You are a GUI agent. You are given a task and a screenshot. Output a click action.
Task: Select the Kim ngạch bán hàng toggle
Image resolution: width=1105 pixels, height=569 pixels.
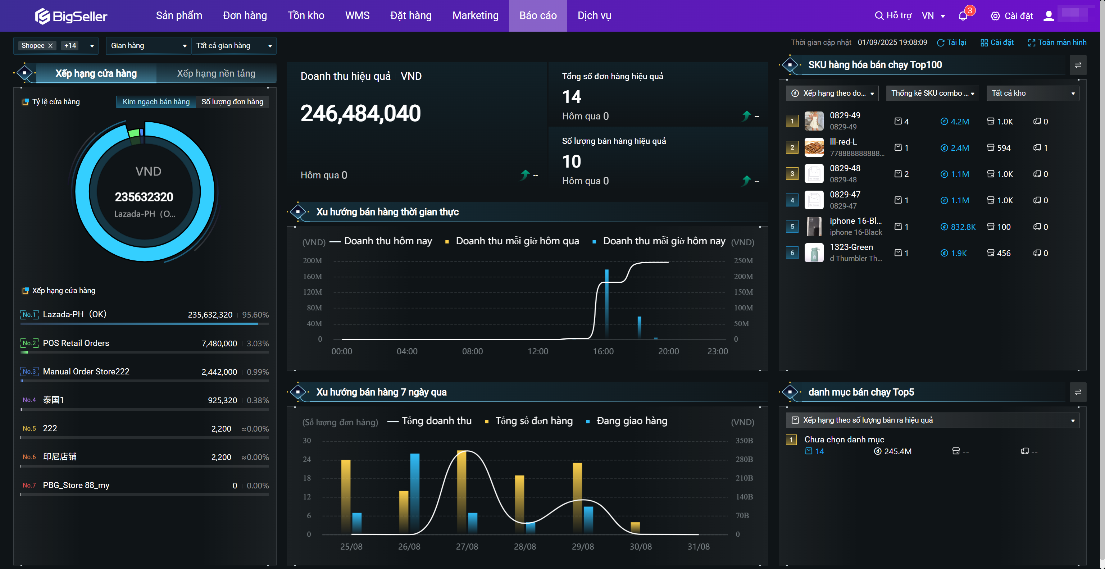(x=156, y=102)
